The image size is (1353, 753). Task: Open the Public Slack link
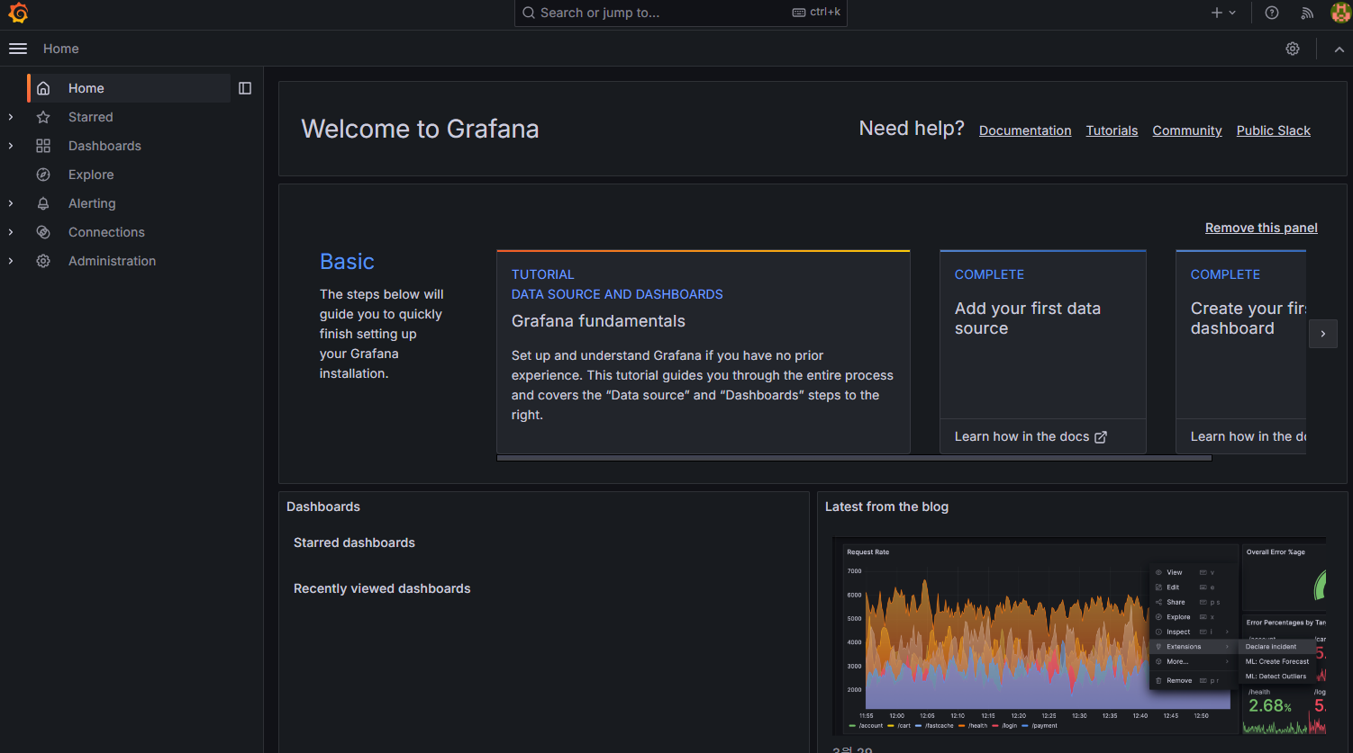[x=1274, y=130]
